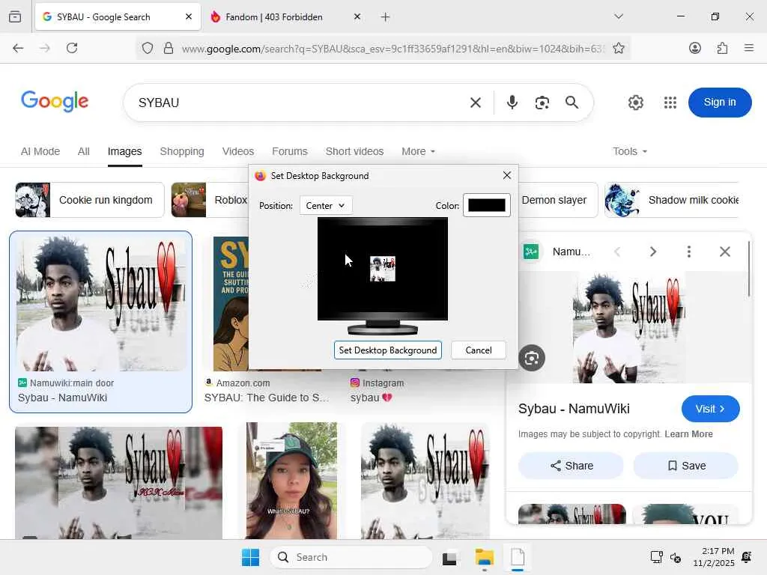Screen dimensions: 767x575
Task: Select the Demon slayer suggestion chip
Action: click(x=557, y=200)
